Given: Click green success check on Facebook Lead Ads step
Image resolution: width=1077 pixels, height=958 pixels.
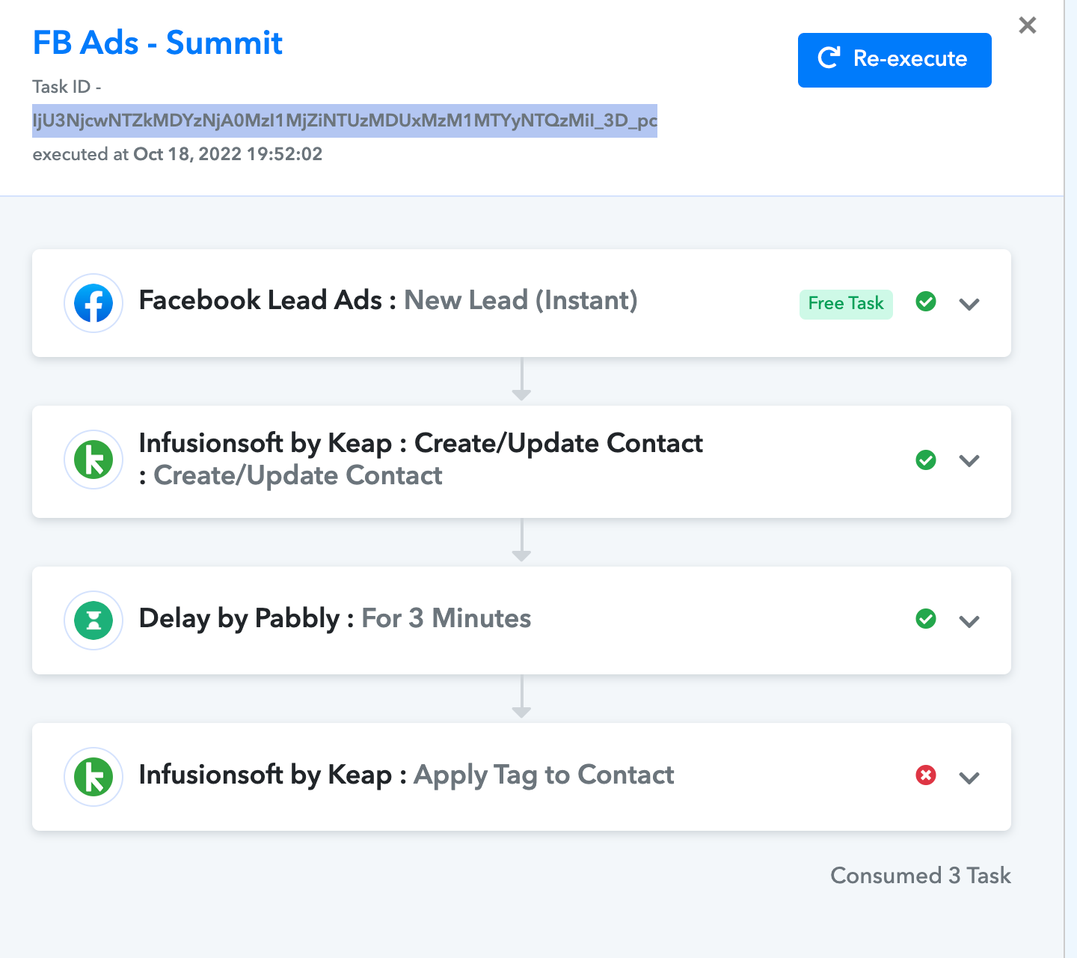Looking at the screenshot, I should [x=926, y=302].
